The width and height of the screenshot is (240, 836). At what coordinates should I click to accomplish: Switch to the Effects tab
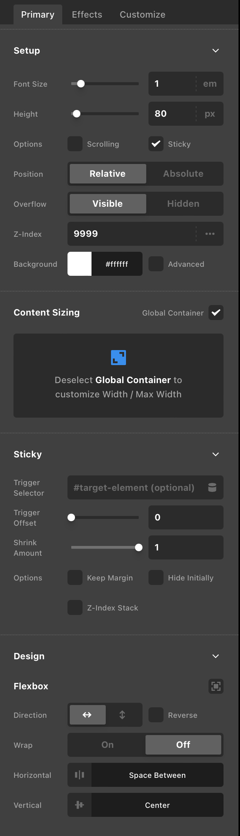(x=87, y=15)
